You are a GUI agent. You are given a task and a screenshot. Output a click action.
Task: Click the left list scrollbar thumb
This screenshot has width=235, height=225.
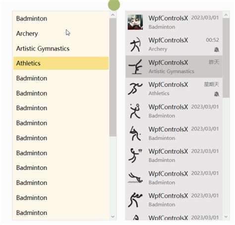pyautogui.click(x=113, y=77)
